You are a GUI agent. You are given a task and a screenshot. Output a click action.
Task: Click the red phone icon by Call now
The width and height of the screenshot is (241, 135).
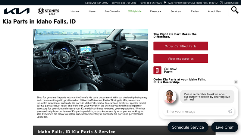click(x=157, y=70)
